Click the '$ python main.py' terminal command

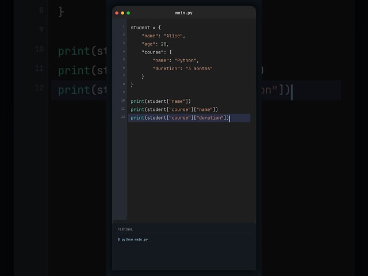pyautogui.click(x=133, y=239)
